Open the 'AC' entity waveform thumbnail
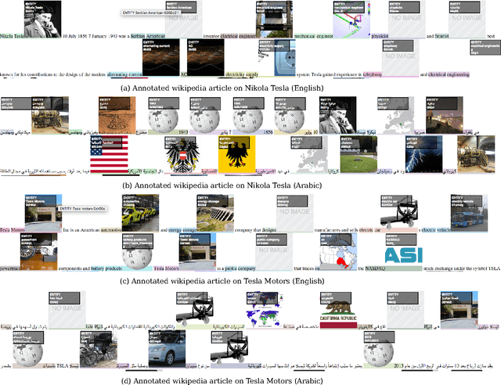This screenshot has height=385, width=501. 205,57
